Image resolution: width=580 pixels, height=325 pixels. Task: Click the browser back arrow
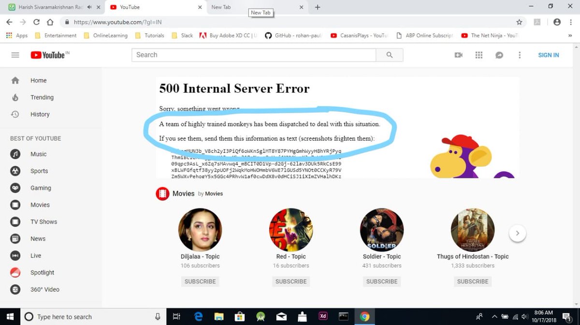(x=9, y=22)
